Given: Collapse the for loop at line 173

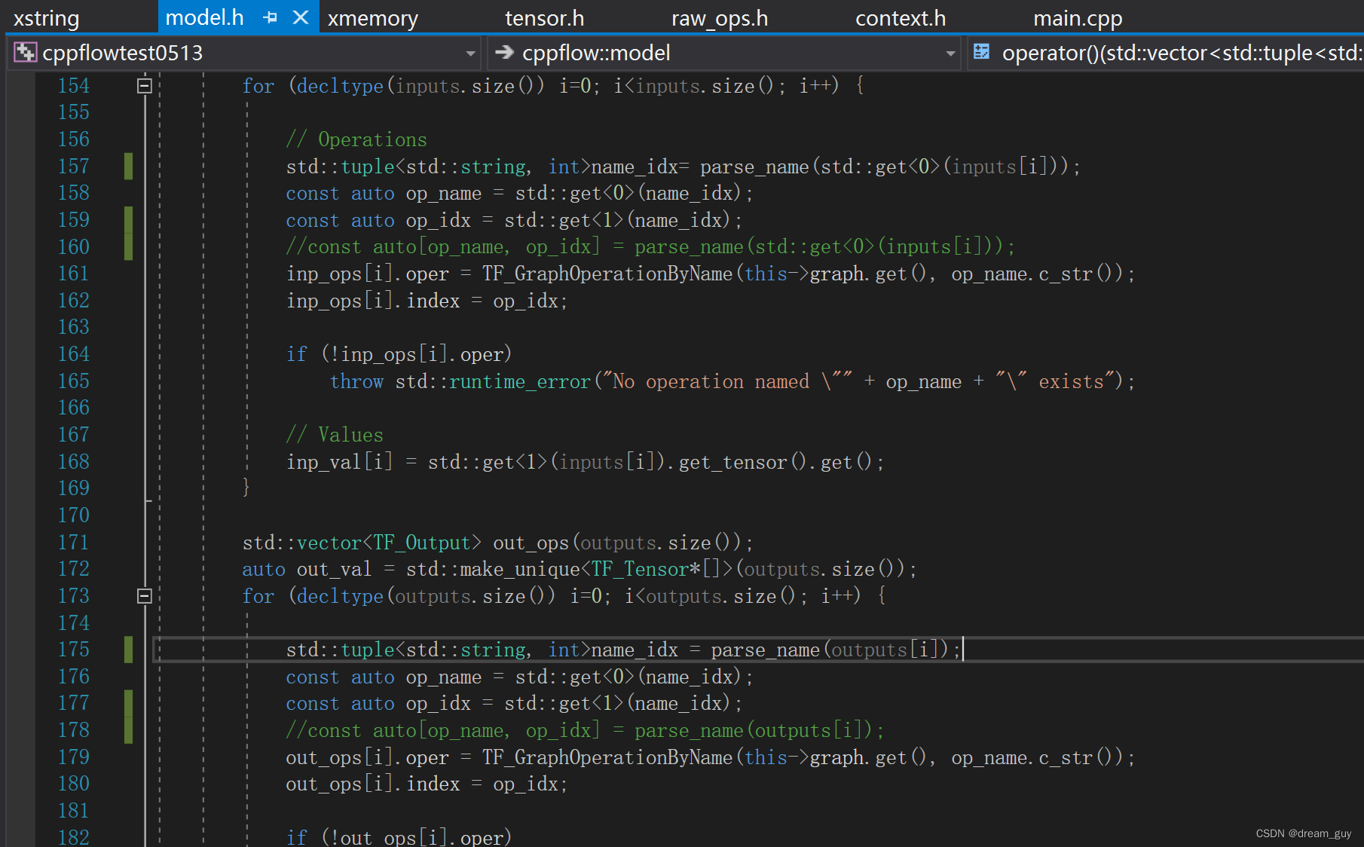Looking at the screenshot, I should 145,595.
